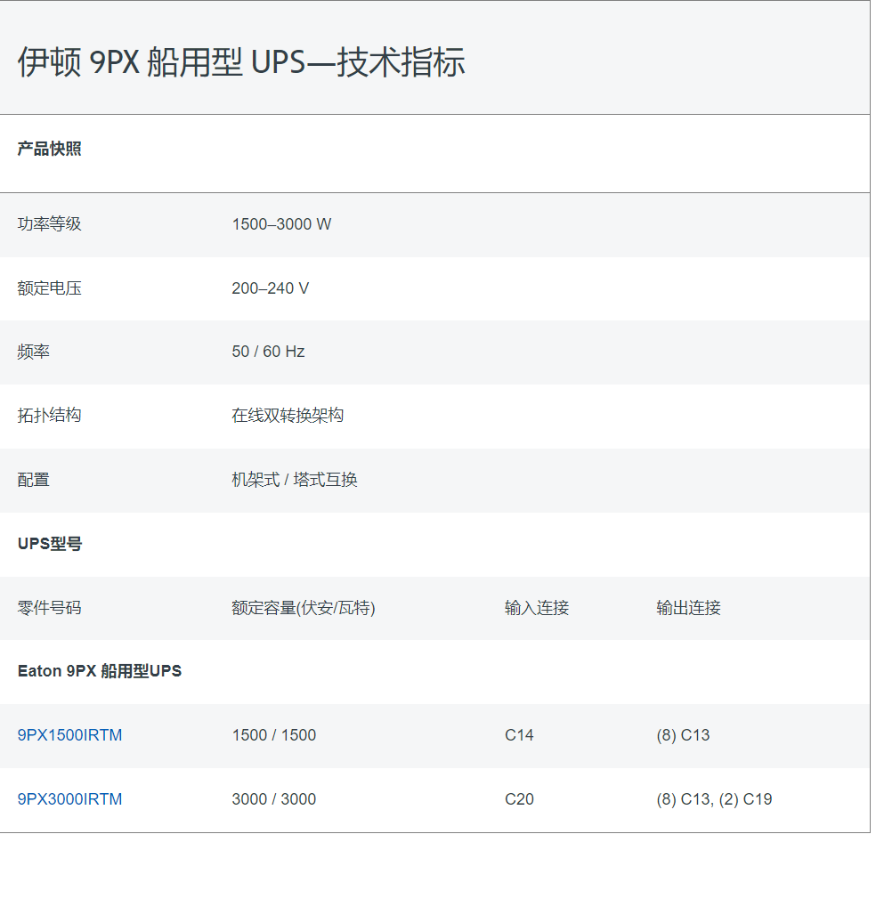The image size is (876, 899).
Task: Open the 9PX1500IRTM part number link
Action: click(70, 735)
